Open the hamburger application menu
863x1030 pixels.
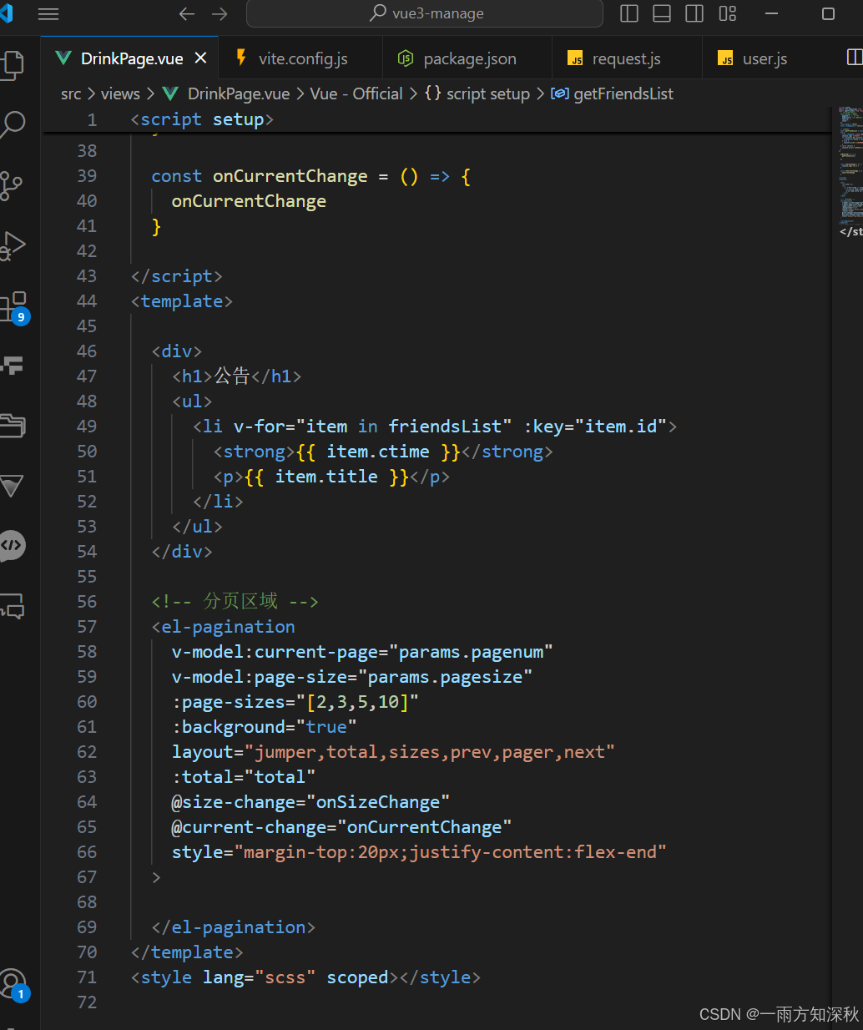tap(48, 14)
